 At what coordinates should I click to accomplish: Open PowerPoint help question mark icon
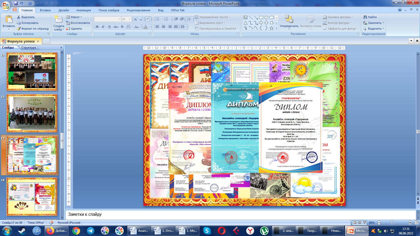(400, 10)
